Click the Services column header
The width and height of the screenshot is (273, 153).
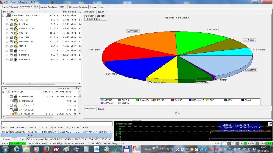[x=23, y=12]
